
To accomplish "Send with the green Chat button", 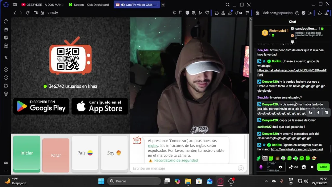I will pos(323,167).
